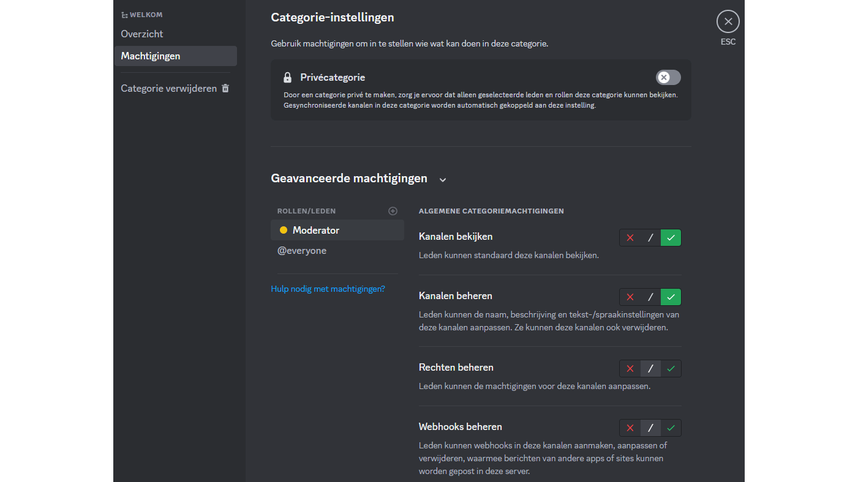Allow Webhooks beheren with green checkmark
This screenshot has width=858, height=482.
[671, 428]
